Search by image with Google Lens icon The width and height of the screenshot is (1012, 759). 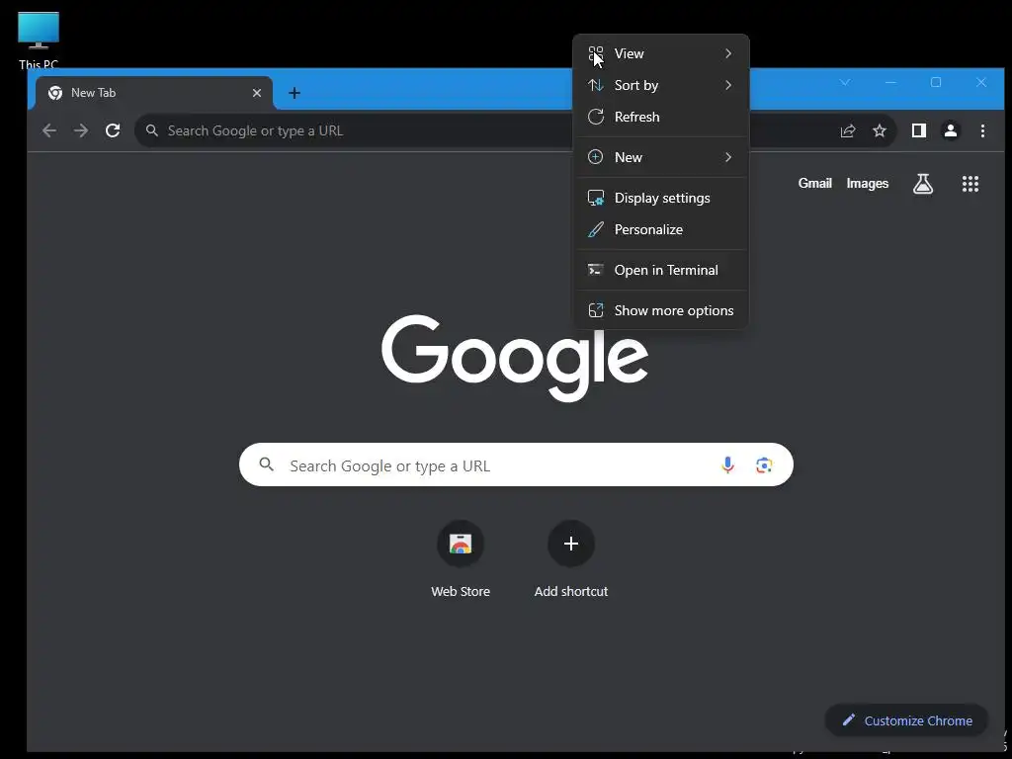(764, 464)
